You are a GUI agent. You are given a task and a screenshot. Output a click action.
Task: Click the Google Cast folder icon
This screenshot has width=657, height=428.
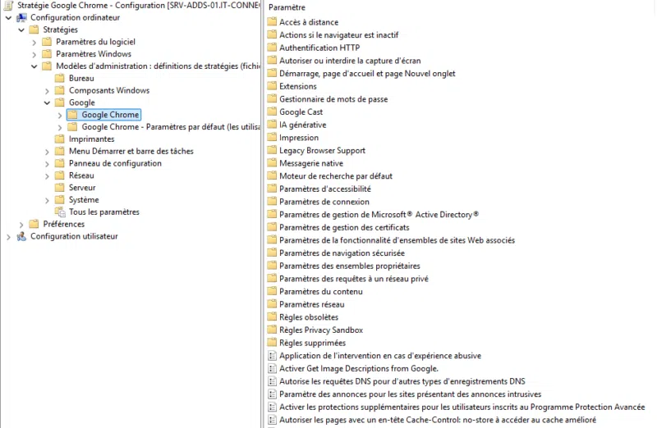click(273, 112)
